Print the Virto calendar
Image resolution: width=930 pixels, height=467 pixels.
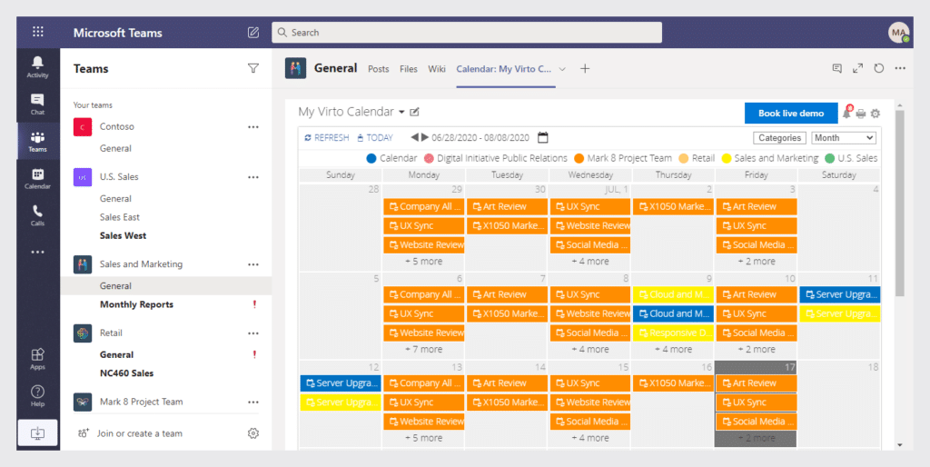point(861,114)
